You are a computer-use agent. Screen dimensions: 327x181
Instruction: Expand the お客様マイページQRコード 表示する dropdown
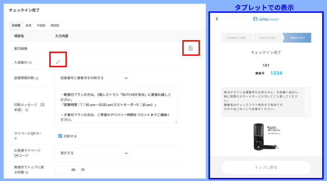[x=93, y=153]
